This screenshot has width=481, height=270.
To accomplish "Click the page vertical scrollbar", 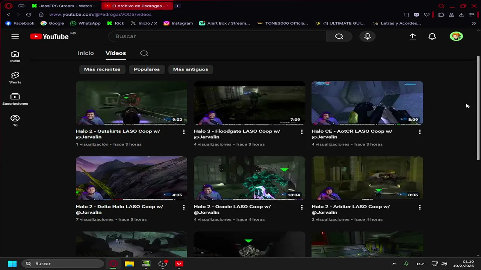I will (478, 109).
